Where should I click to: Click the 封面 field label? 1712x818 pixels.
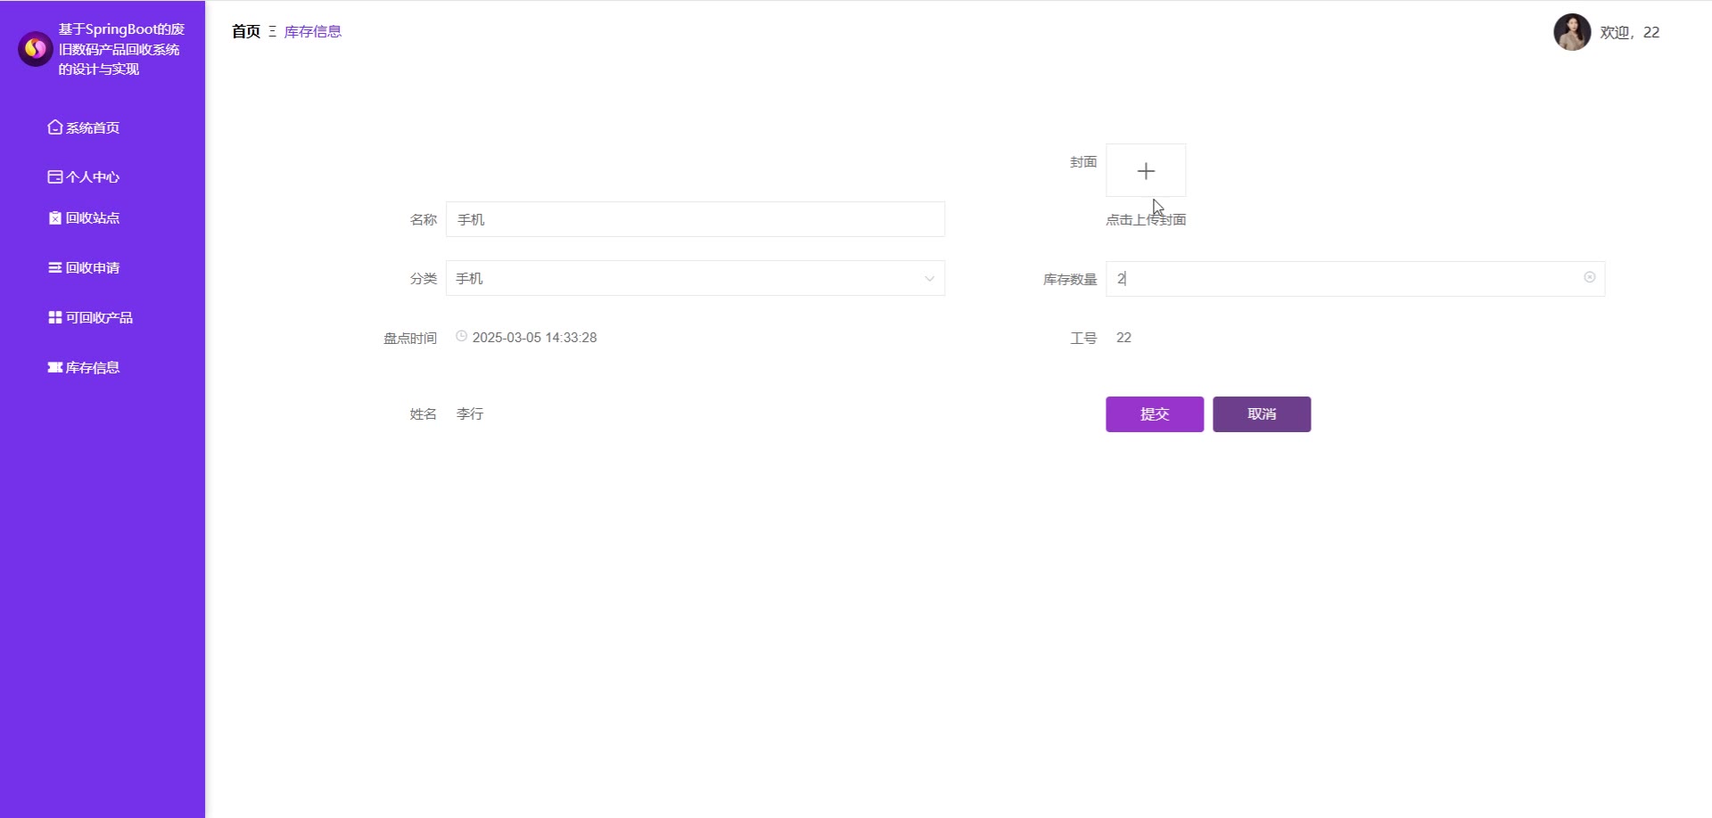point(1083,162)
